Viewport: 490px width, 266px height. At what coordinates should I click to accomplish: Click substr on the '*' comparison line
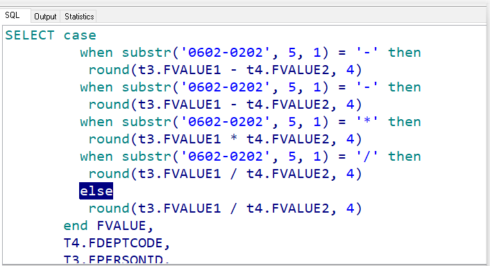(146, 122)
